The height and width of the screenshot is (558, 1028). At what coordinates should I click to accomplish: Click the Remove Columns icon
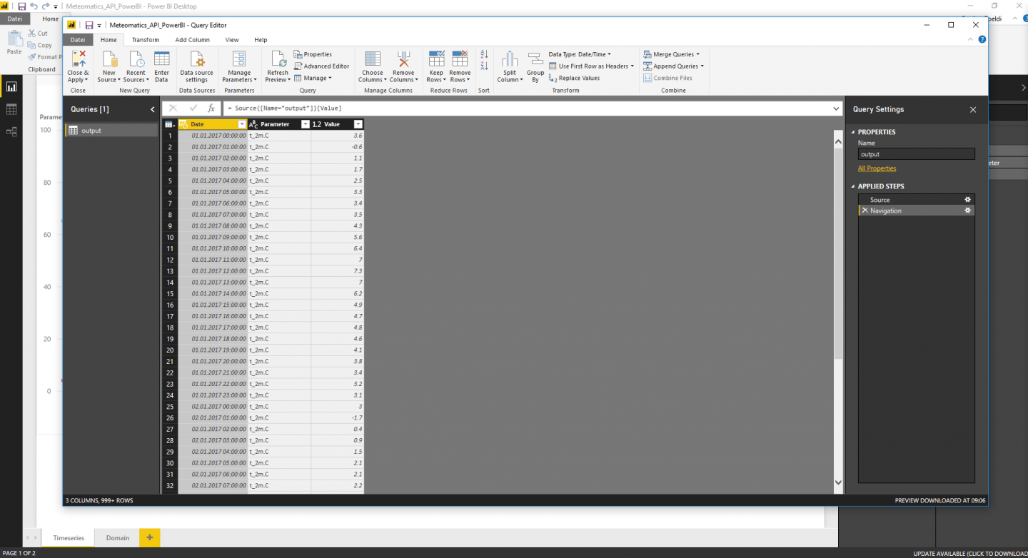click(403, 59)
